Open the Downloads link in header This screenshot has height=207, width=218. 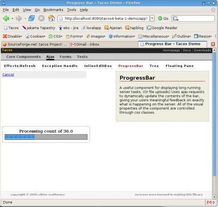[x=202, y=50]
